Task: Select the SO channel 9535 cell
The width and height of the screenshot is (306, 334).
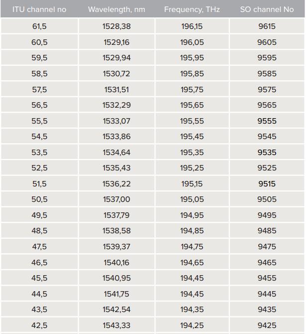Action: pos(267,153)
